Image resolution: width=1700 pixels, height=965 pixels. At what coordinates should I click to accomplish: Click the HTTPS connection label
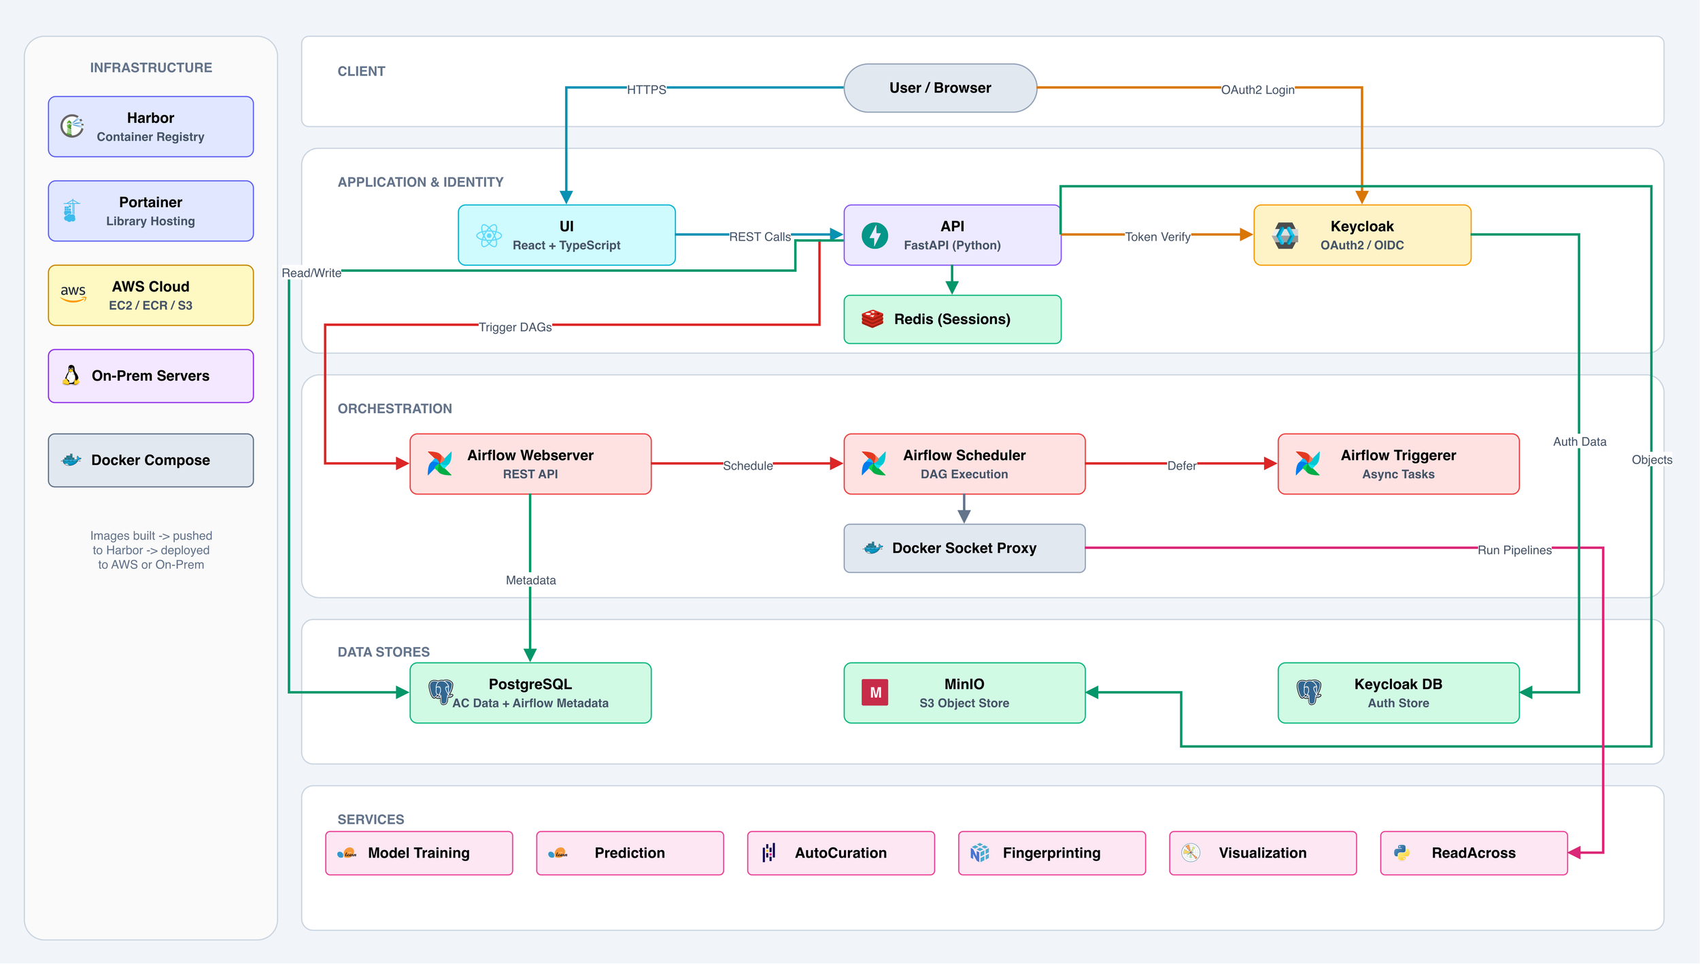pos(647,90)
